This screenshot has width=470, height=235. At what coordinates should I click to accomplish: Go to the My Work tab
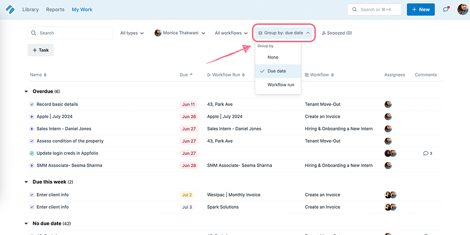tap(82, 10)
